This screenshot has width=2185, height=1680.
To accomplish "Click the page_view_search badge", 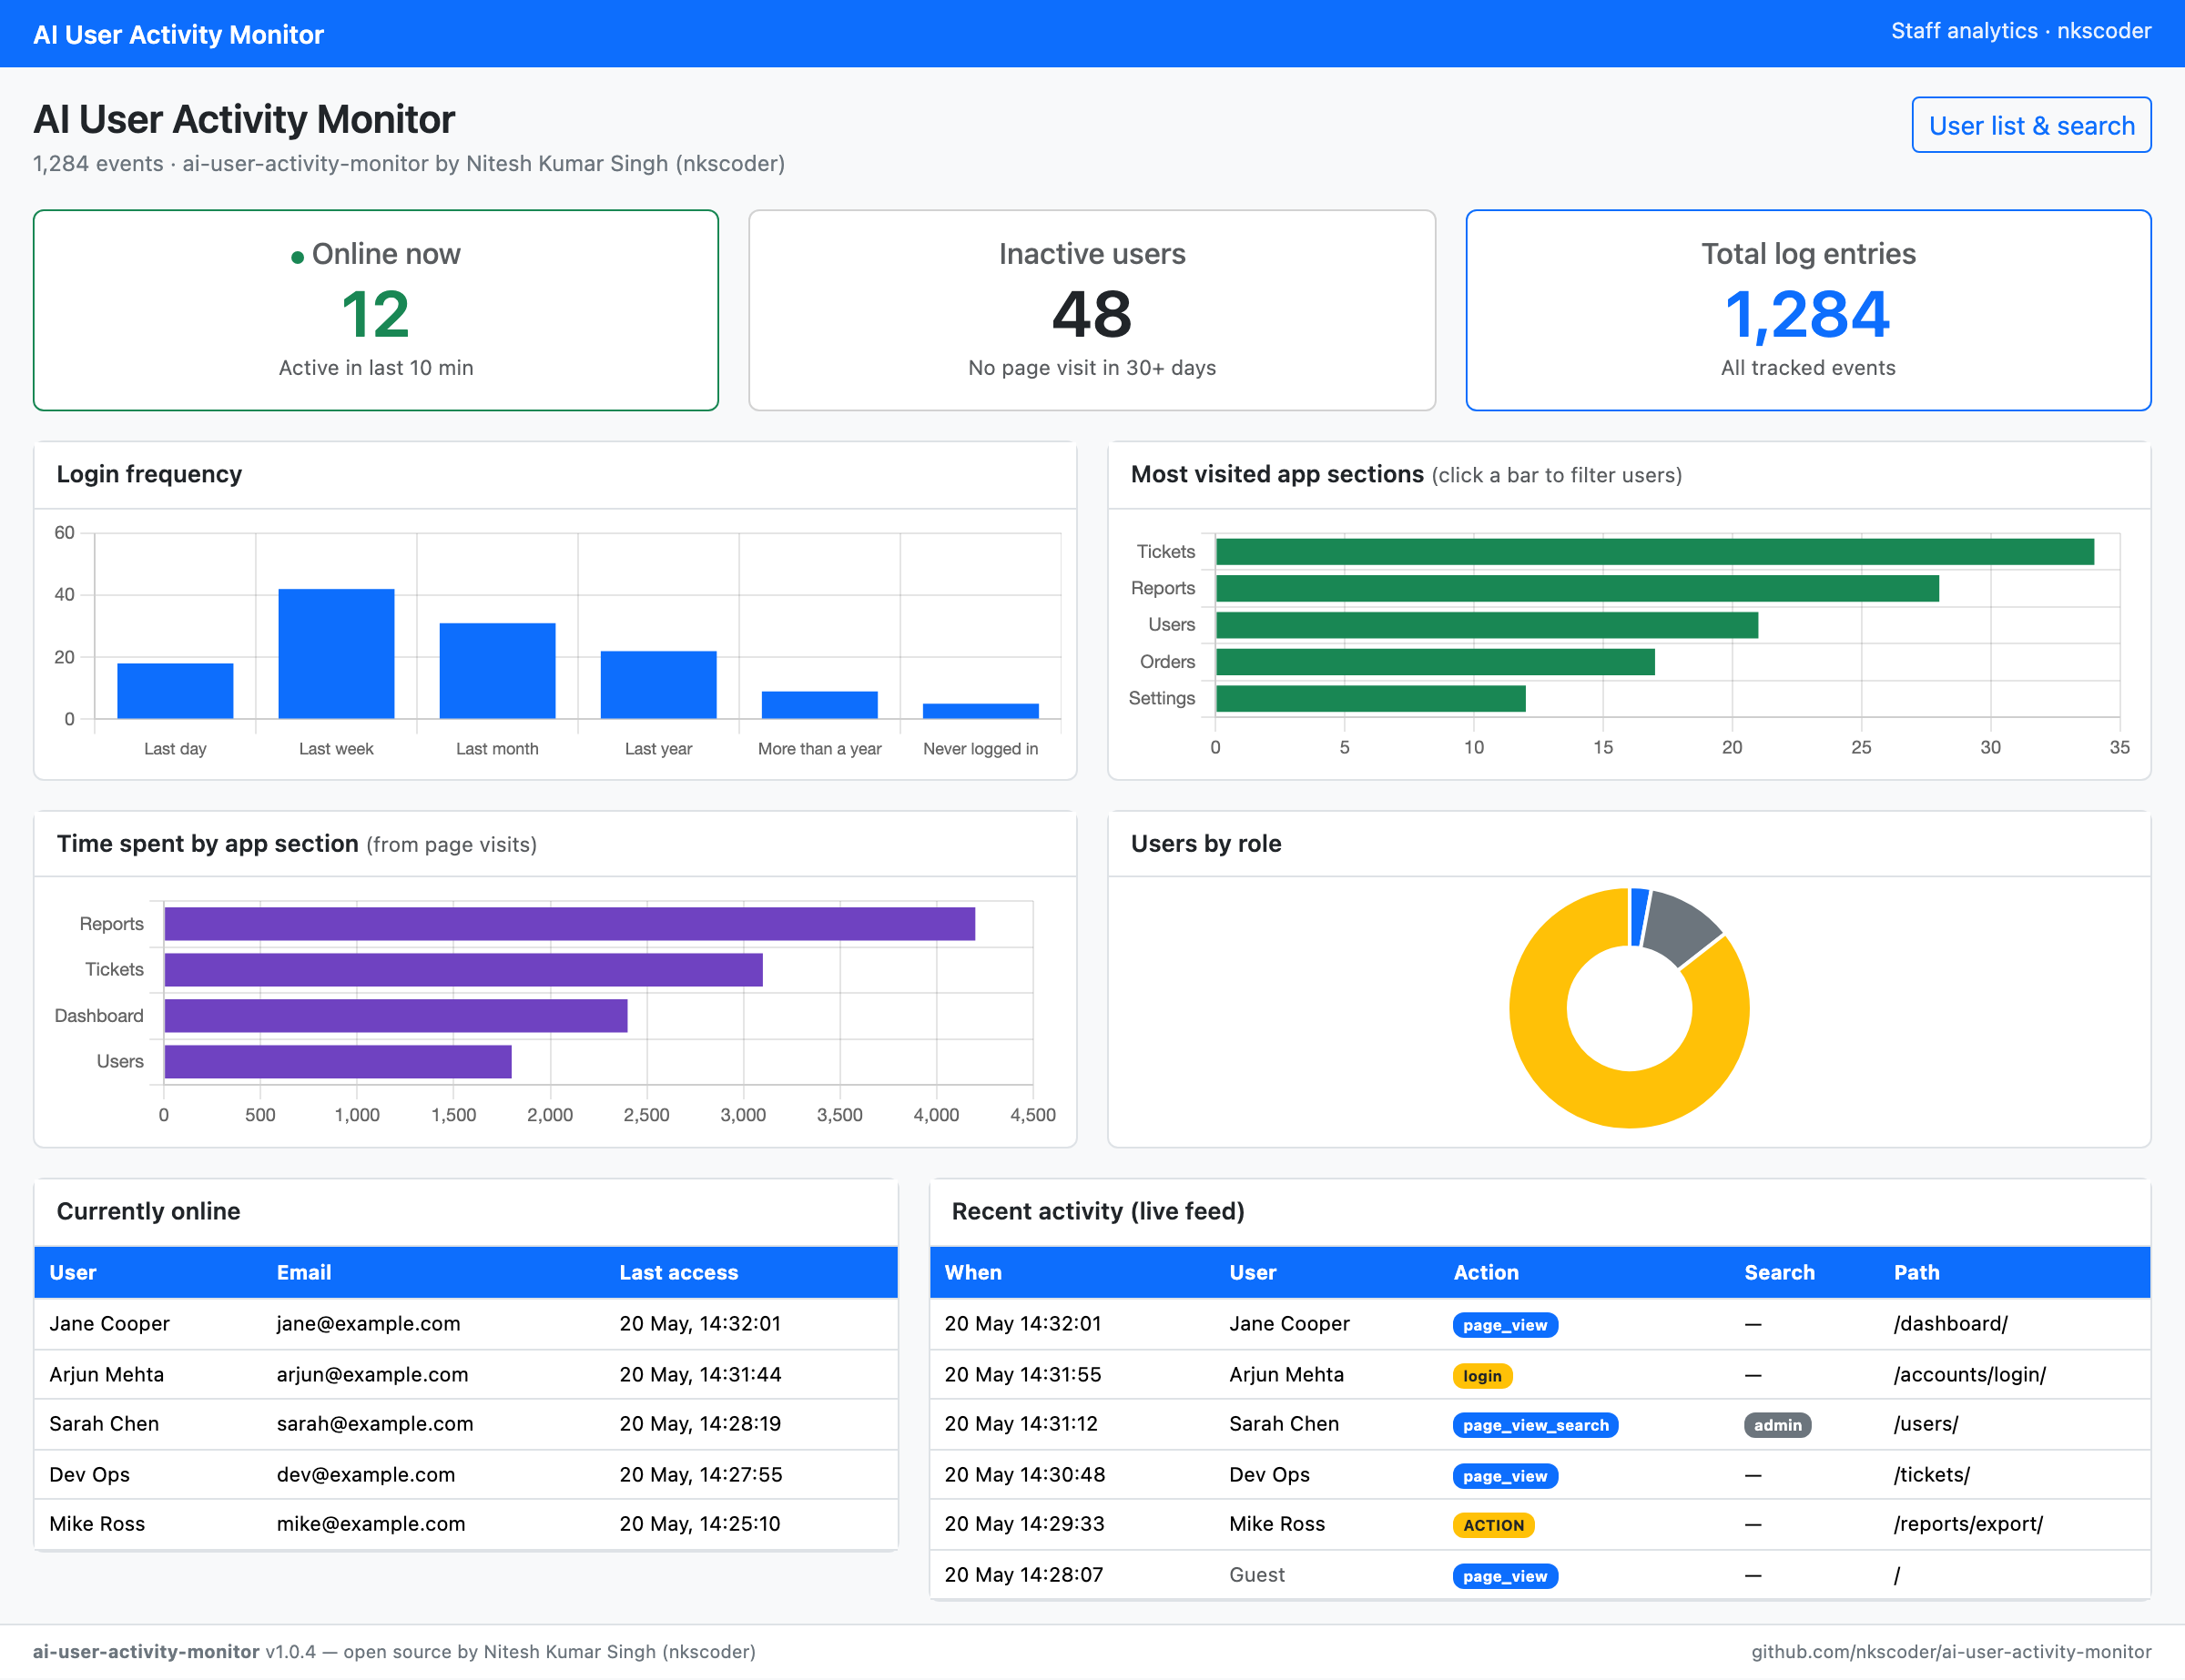I will point(1535,1425).
